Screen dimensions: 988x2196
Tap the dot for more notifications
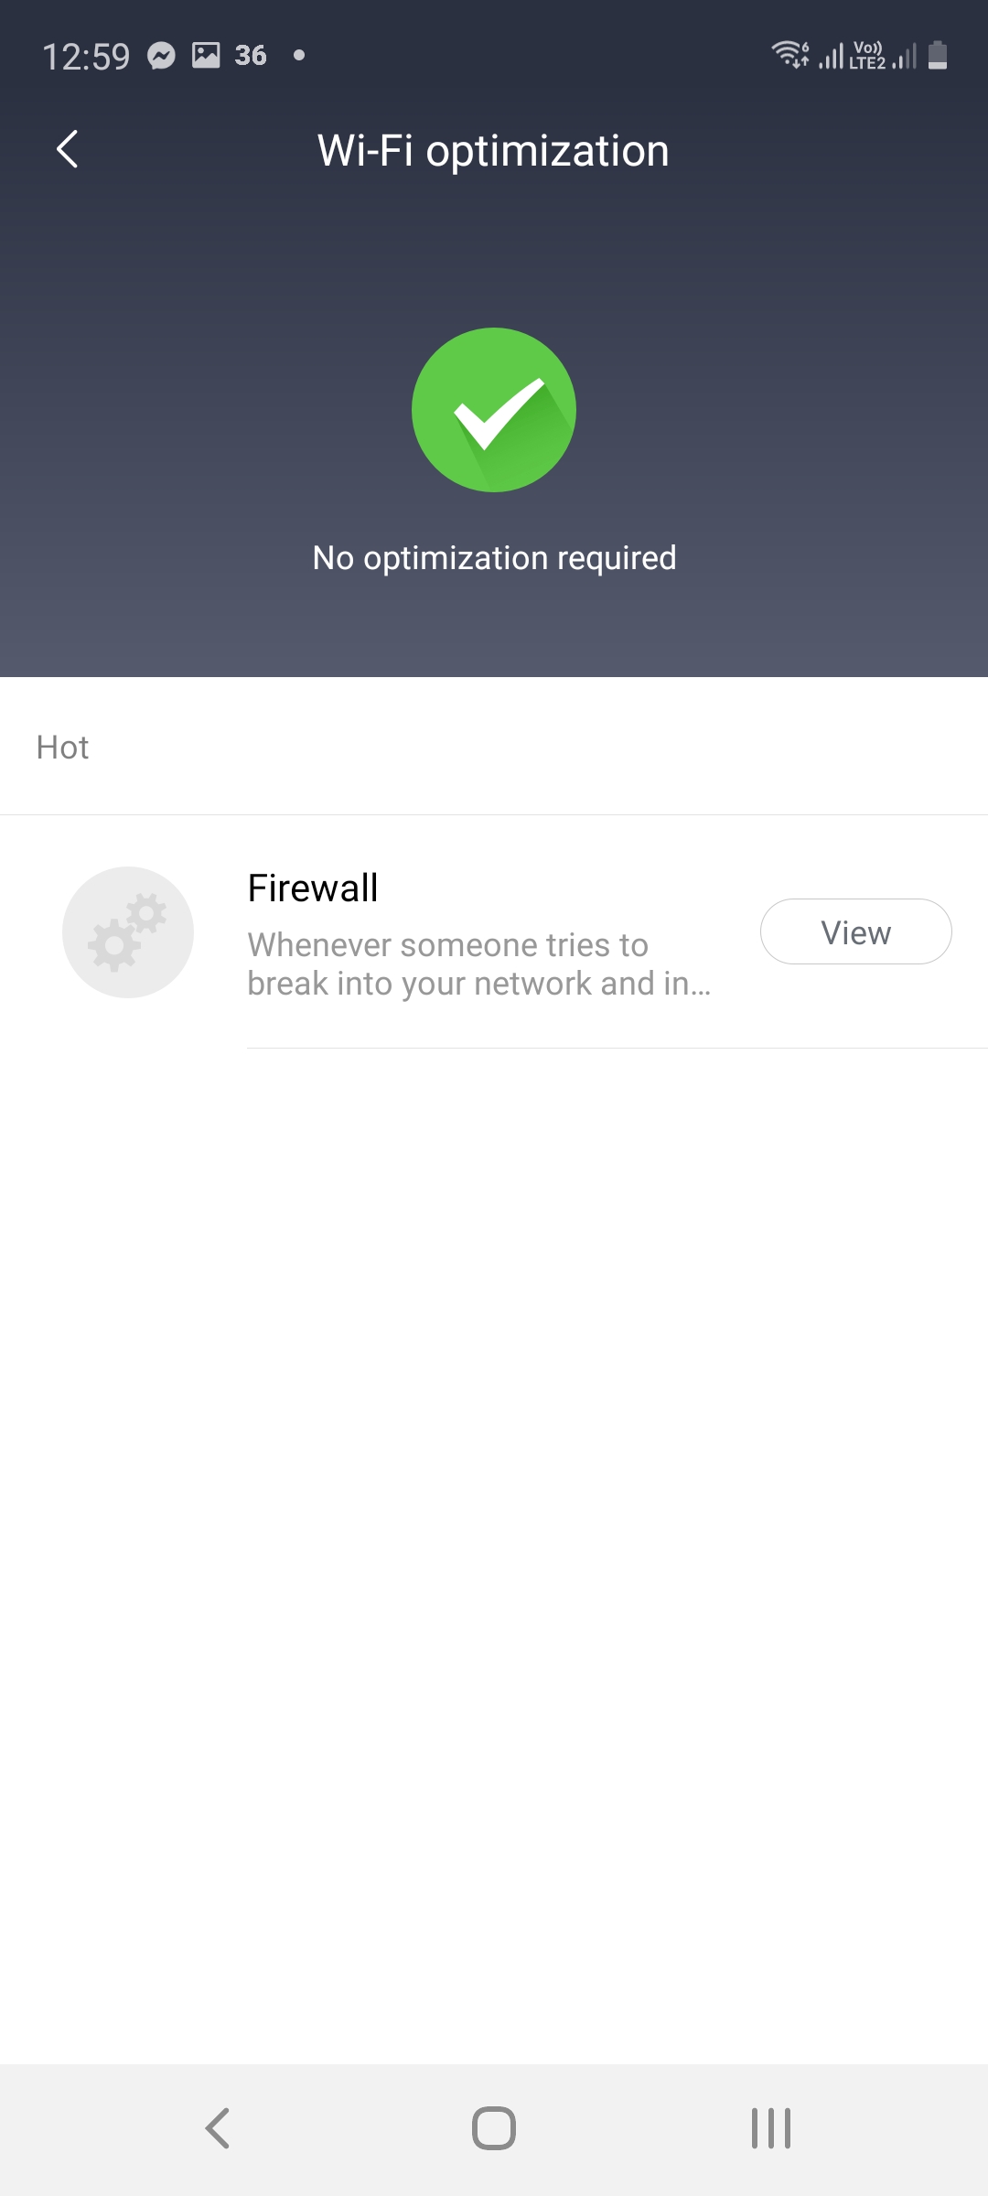tap(299, 56)
